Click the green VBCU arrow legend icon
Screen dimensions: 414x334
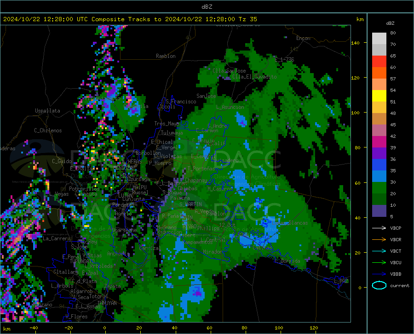379,263
